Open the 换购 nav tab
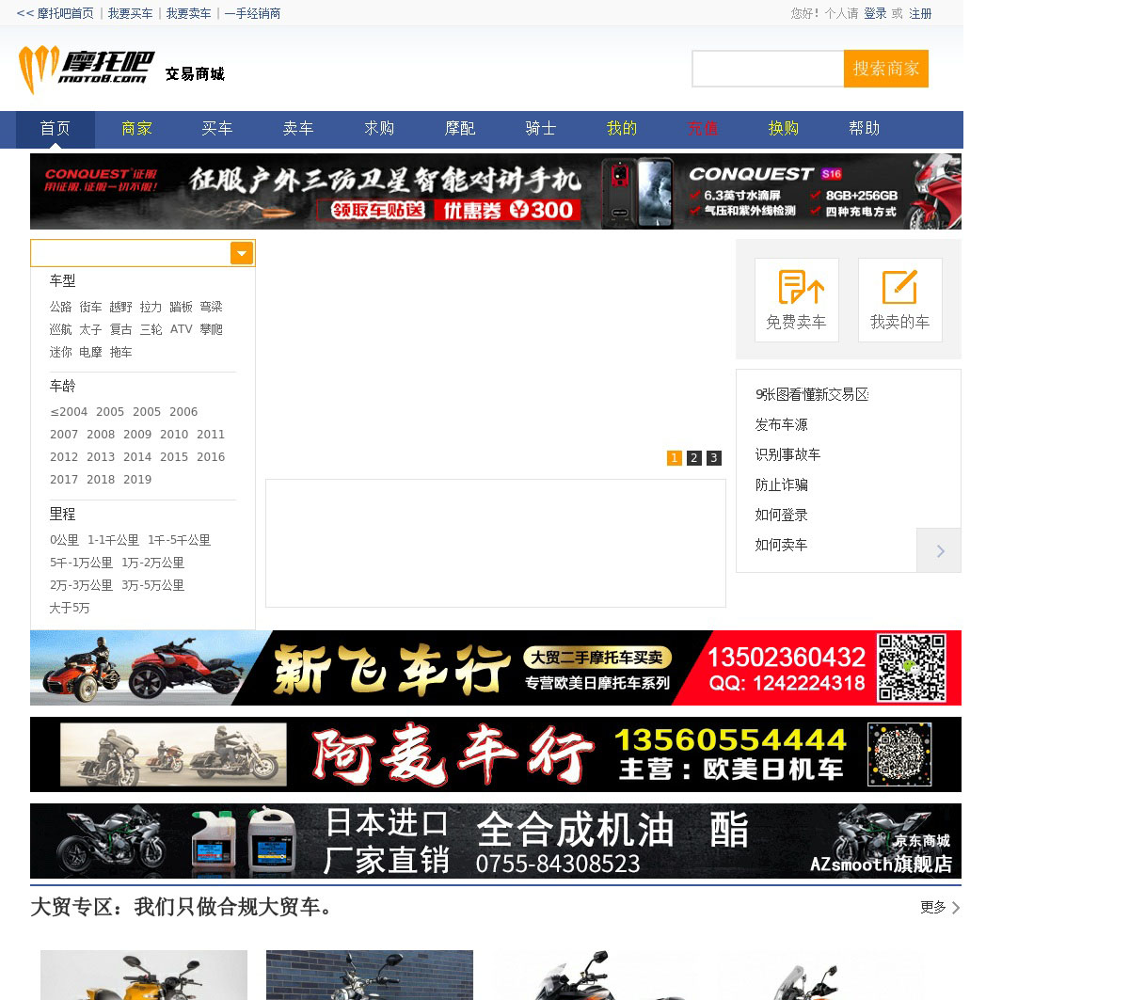 click(x=784, y=129)
